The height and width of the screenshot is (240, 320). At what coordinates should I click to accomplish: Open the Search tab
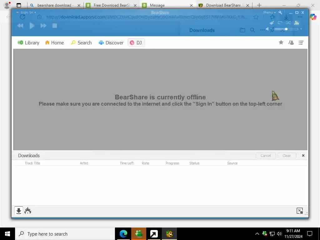coord(81,42)
